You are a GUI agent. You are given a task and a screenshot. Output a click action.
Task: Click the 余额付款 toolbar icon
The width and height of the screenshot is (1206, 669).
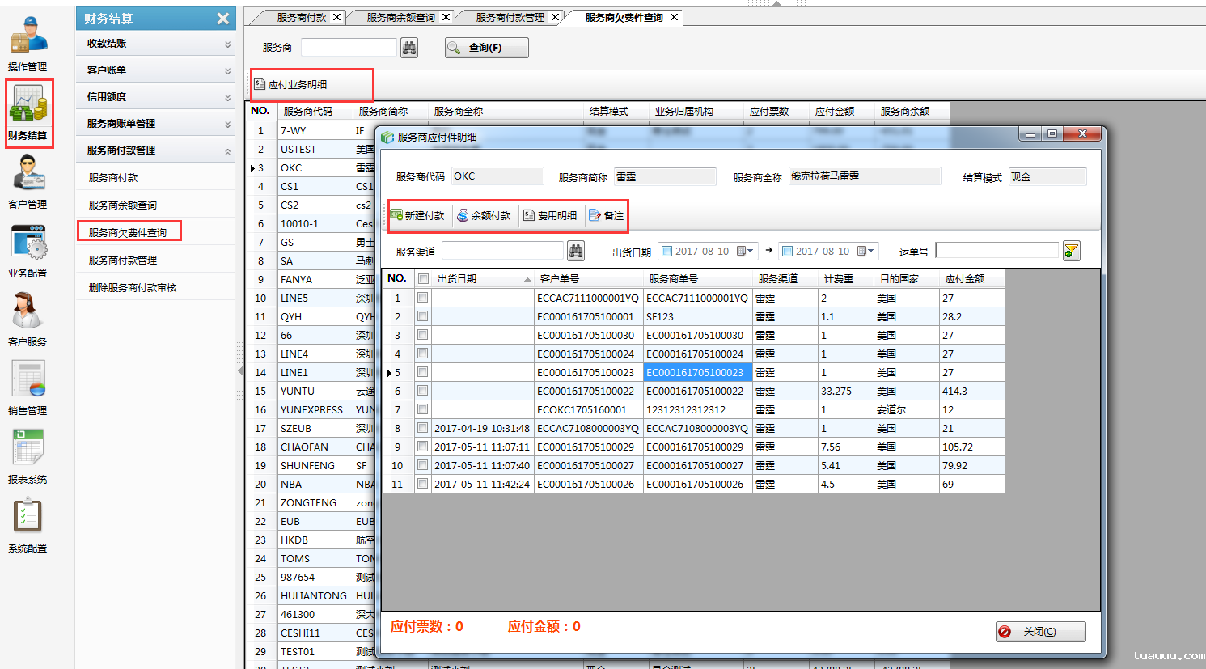coord(484,215)
